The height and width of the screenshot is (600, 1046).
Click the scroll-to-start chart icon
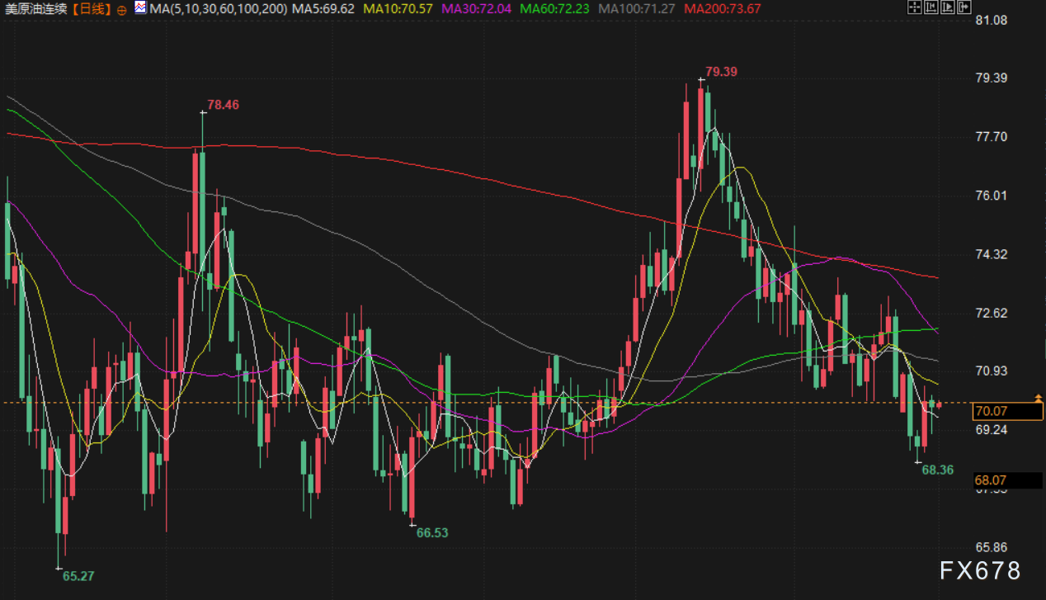[x=931, y=8]
